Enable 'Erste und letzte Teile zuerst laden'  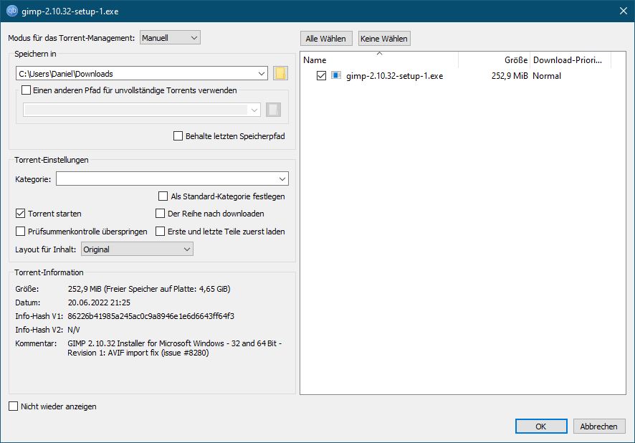(x=161, y=232)
